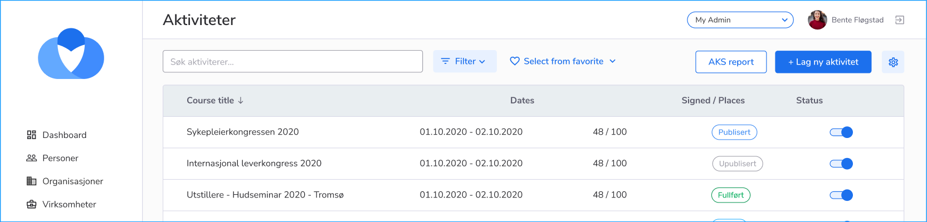Viewport: 927px width, 222px height.
Task: Click the heart icon in favorites selector
Action: [515, 61]
